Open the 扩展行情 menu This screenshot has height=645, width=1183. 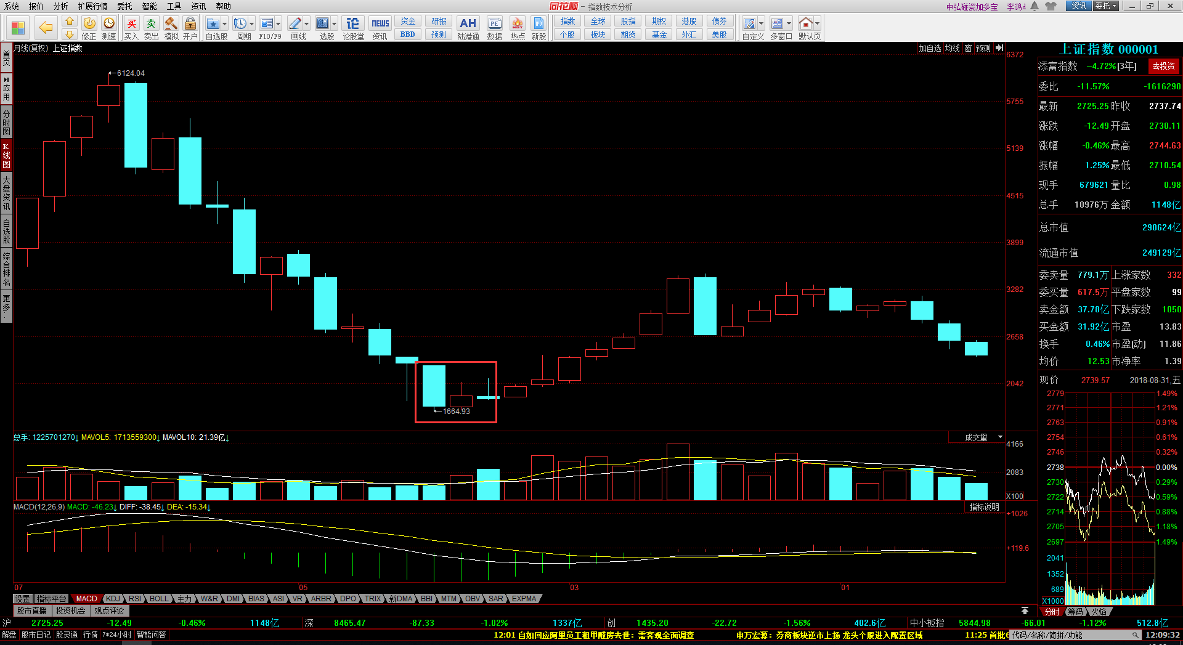coord(92,6)
